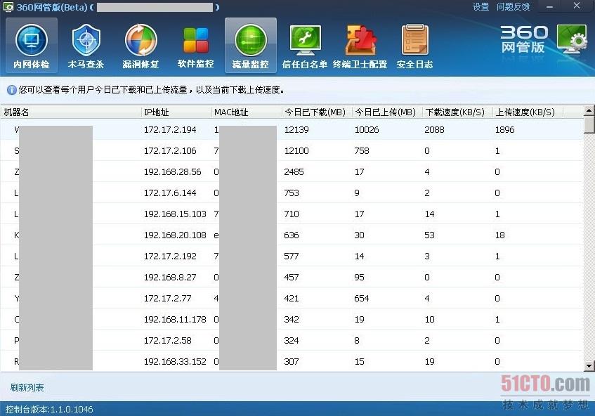Sort by 今日已下载(MB) column header
Viewport: 595px width, 416px height.
(x=317, y=112)
